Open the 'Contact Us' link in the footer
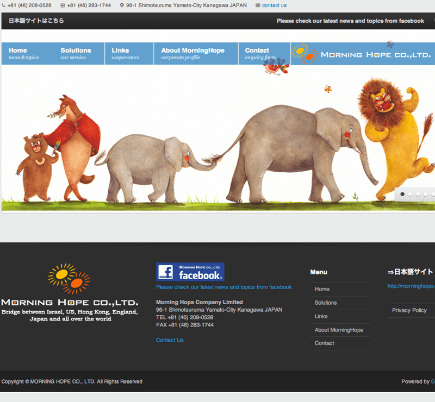The height and width of the screenshot is (402, 435). click(170, 340)
